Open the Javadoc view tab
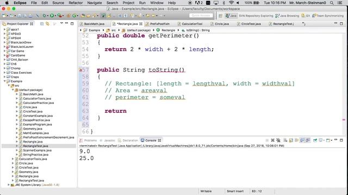This screenshot has width=348, height=195. (108, 140)
